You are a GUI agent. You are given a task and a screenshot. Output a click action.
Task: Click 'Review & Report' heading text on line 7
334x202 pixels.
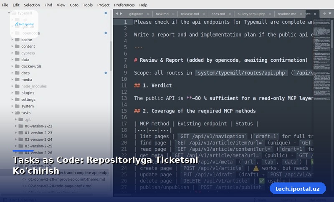162,60
